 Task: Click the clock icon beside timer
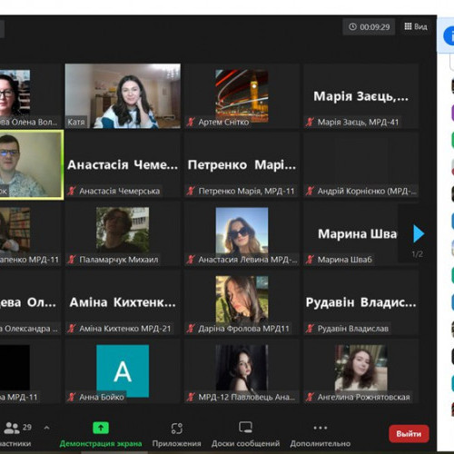coord(352,27)
